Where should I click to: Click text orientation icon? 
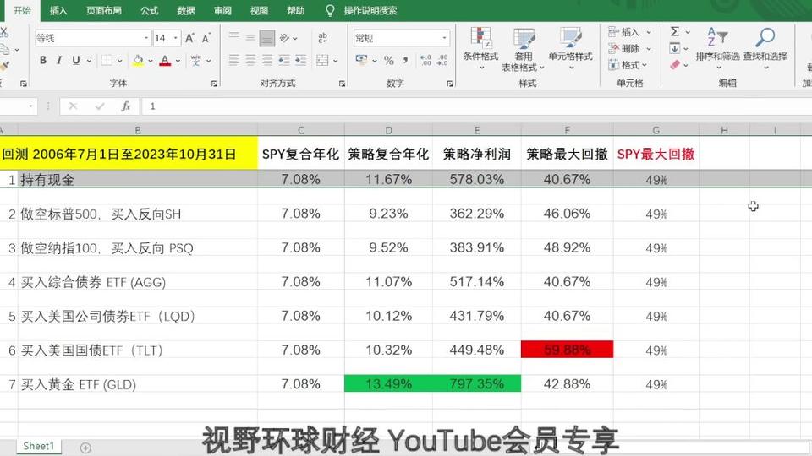(284, 38)
